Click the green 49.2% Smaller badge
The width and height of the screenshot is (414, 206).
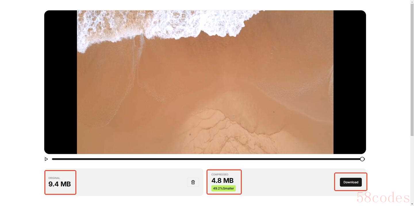[223, 188]
